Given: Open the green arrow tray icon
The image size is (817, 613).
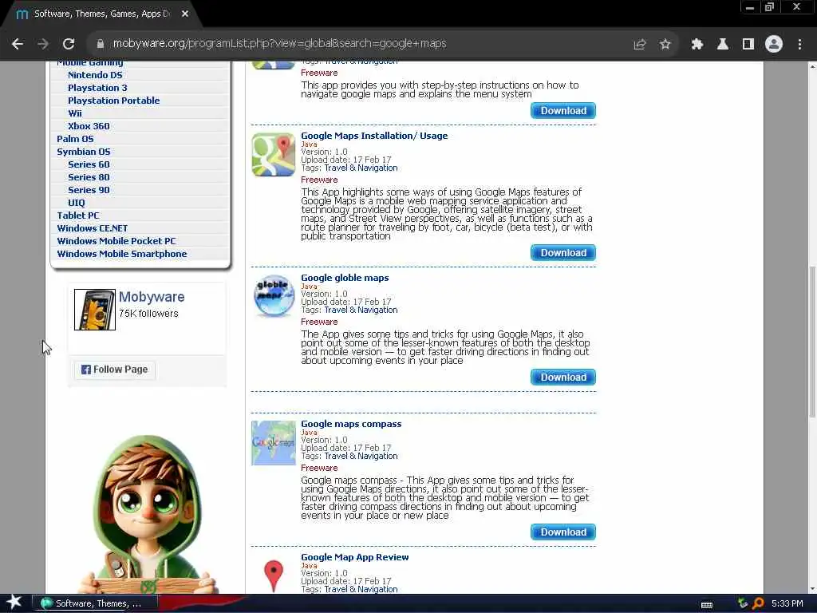Looking at the screenshot, I should pyautogui.click(x=743, y=603).
